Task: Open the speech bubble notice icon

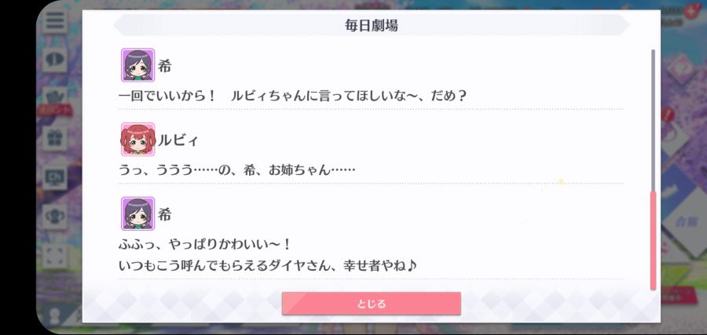Action: click(x=55, y=59)
